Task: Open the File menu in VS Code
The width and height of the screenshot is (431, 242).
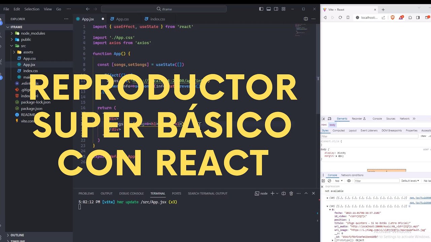Action: [x=6, y=9]
